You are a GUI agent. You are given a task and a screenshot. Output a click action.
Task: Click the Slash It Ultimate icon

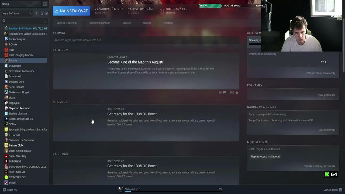point(6,113)
